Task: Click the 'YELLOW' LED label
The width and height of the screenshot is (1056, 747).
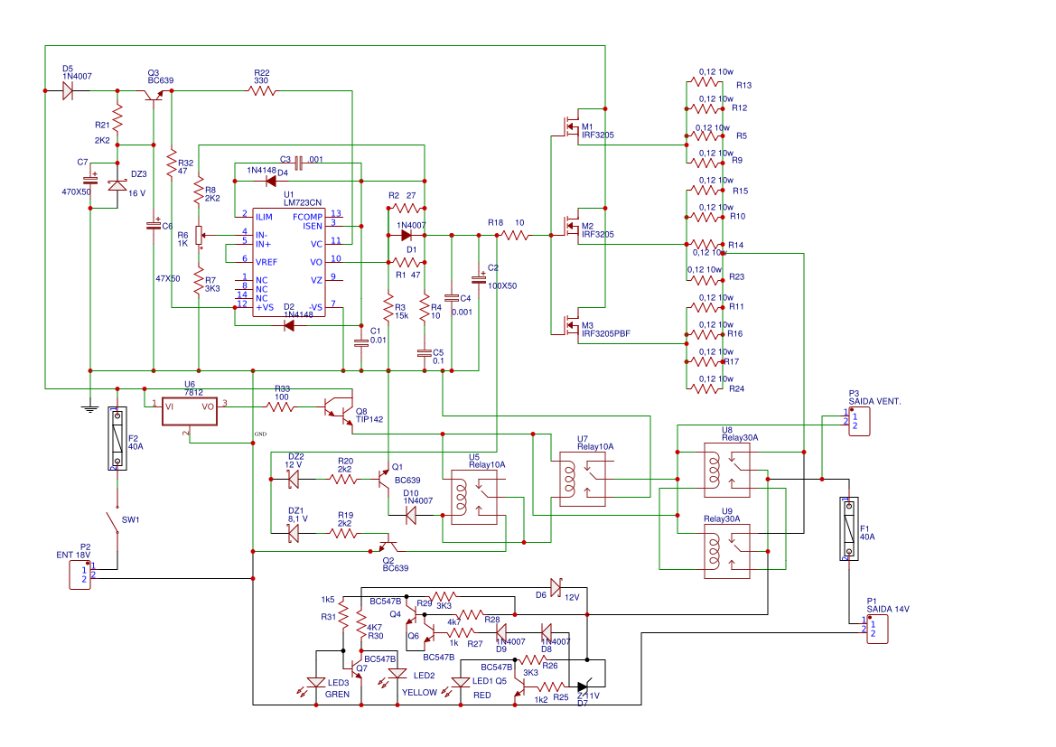Action: point(419,693)
